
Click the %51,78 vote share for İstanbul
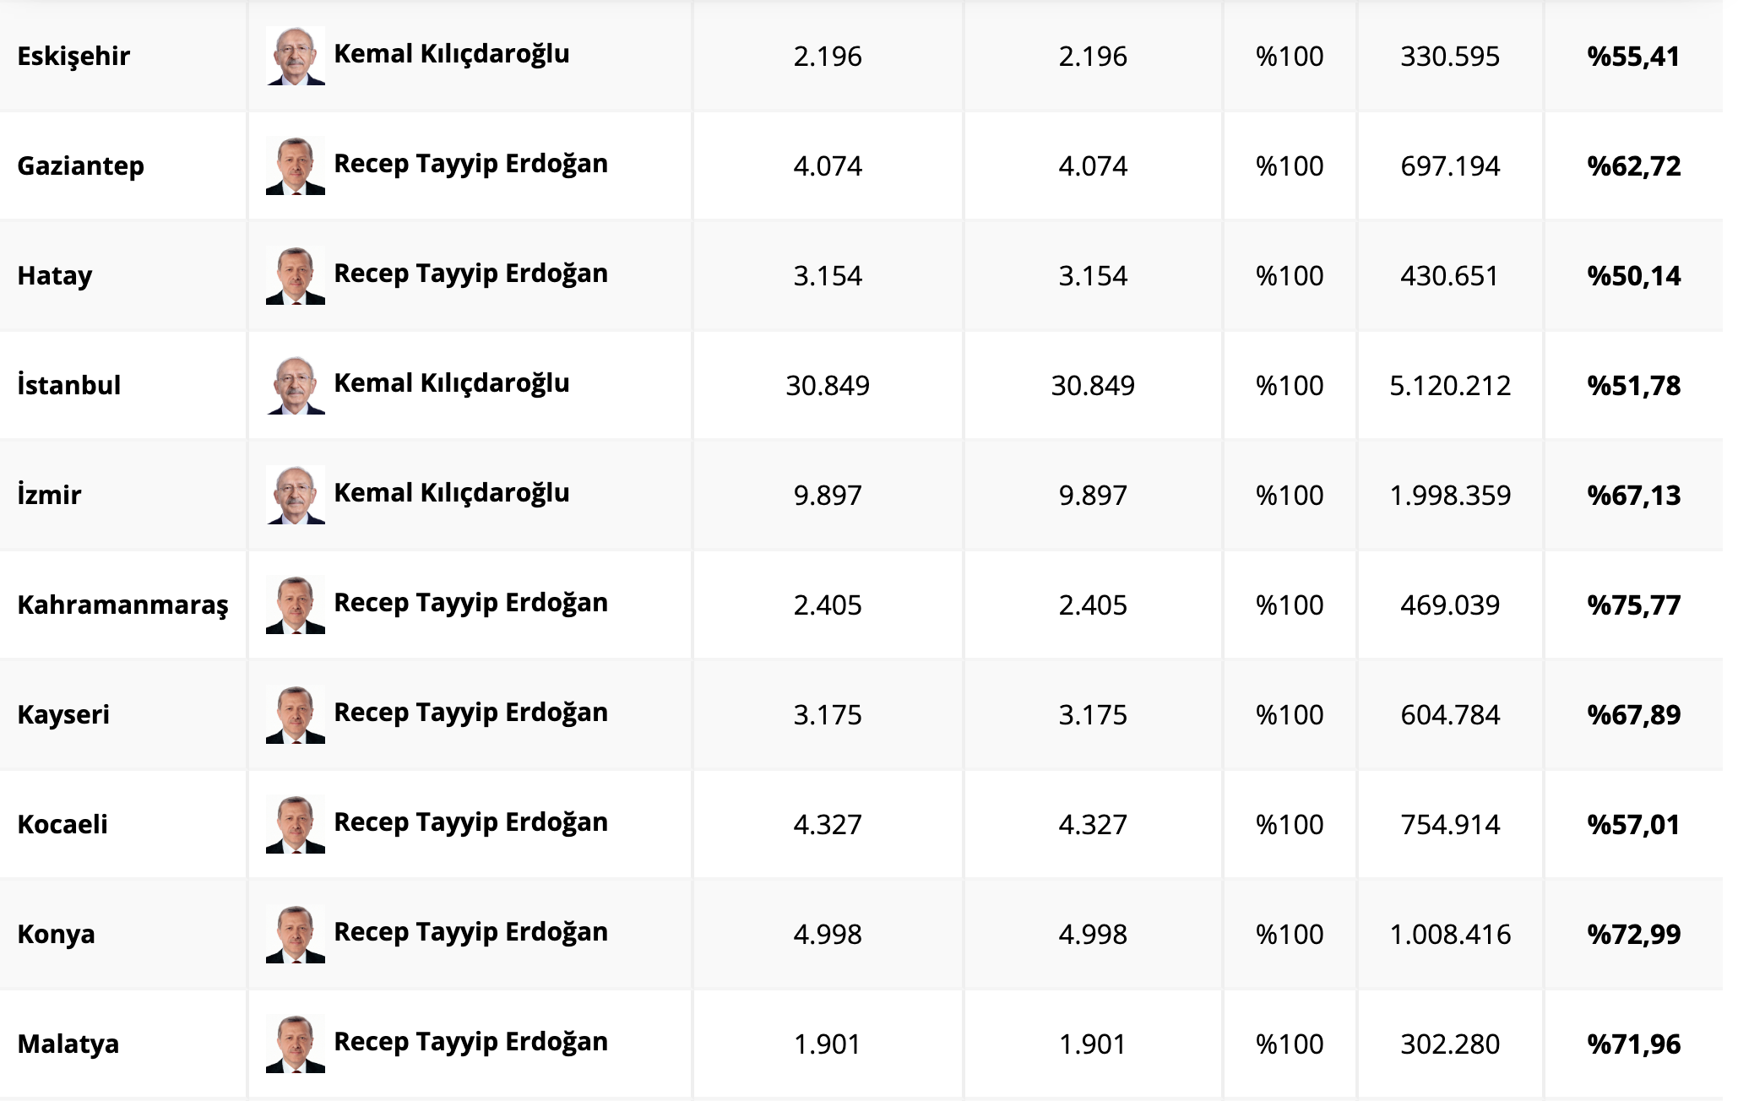(x=1633, y=386)
